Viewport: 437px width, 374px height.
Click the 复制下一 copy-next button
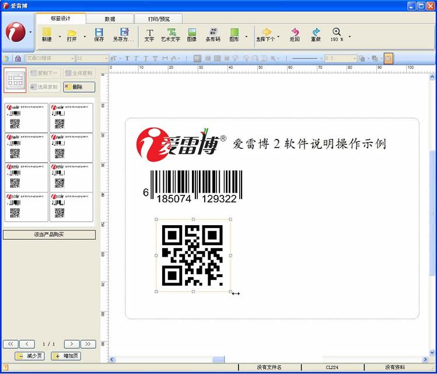[x=44, y=73]
